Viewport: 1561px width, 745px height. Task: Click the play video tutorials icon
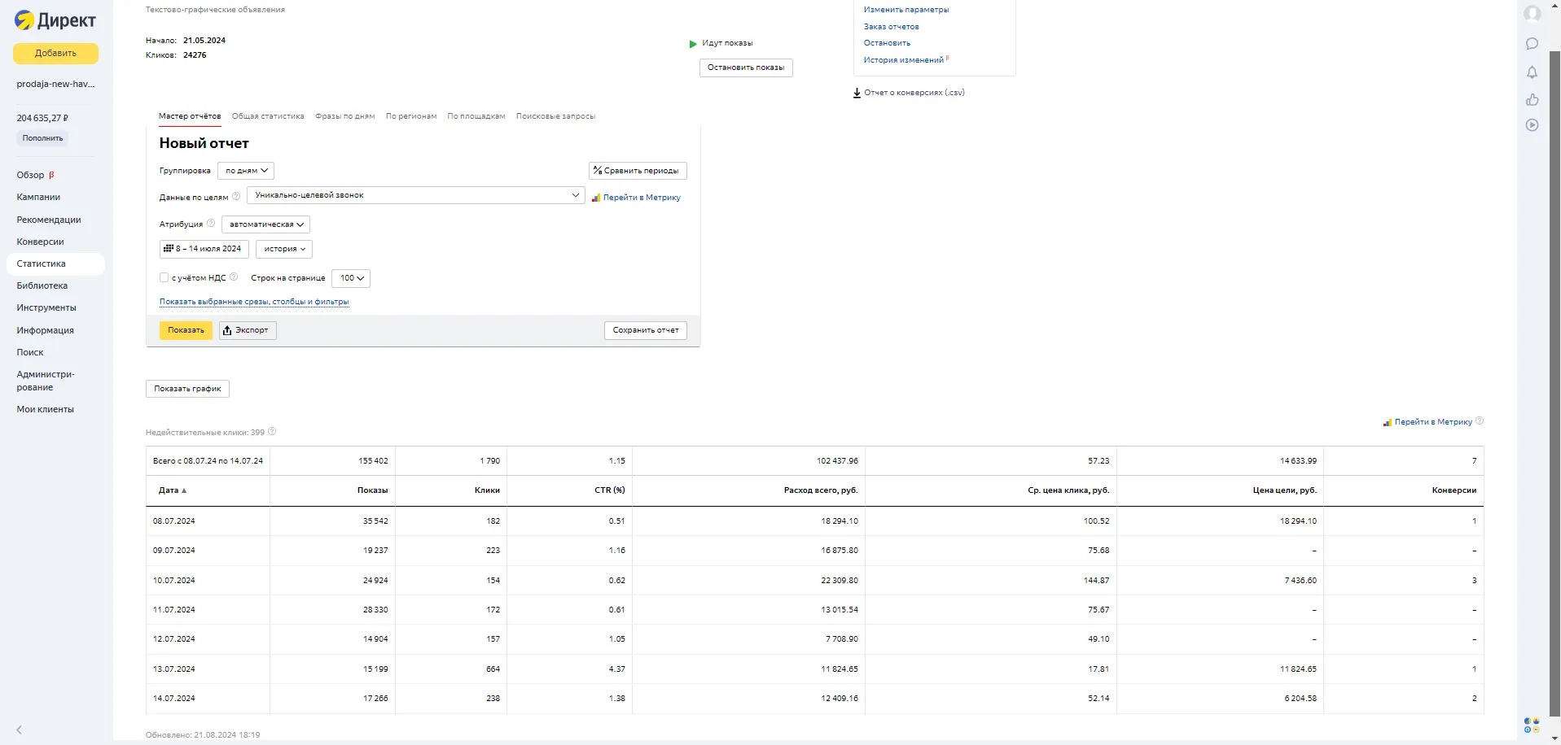pos(1532,125)
